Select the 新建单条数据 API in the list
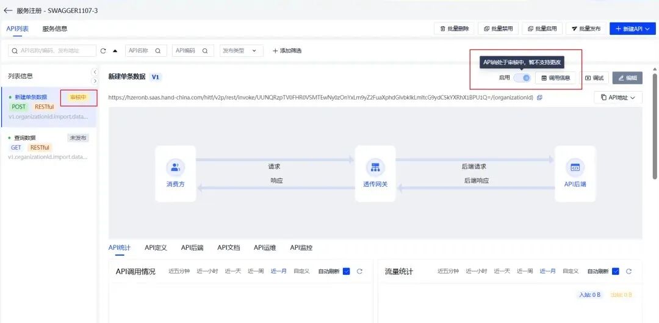The width and height of the screenshot is (659, 323). pos(49,106)
